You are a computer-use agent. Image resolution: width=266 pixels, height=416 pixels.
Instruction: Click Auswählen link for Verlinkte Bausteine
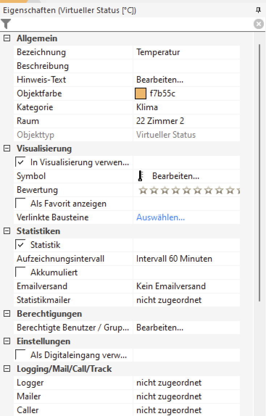tap(161, 217)
